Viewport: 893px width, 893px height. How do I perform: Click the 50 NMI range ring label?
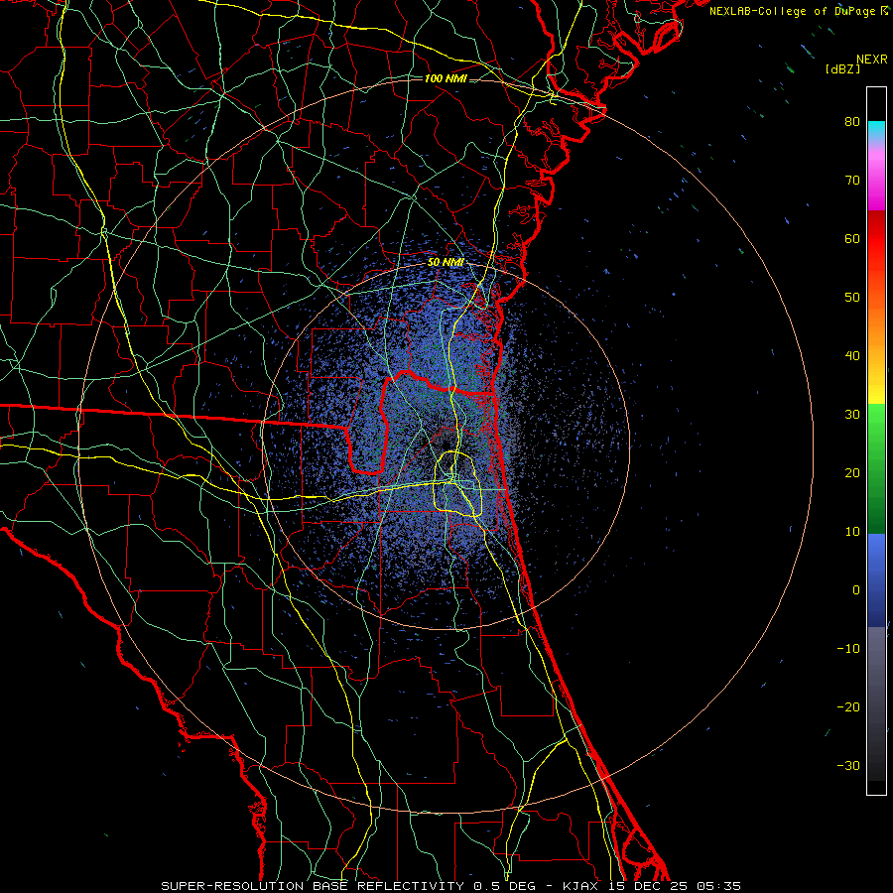click(446, 263)
